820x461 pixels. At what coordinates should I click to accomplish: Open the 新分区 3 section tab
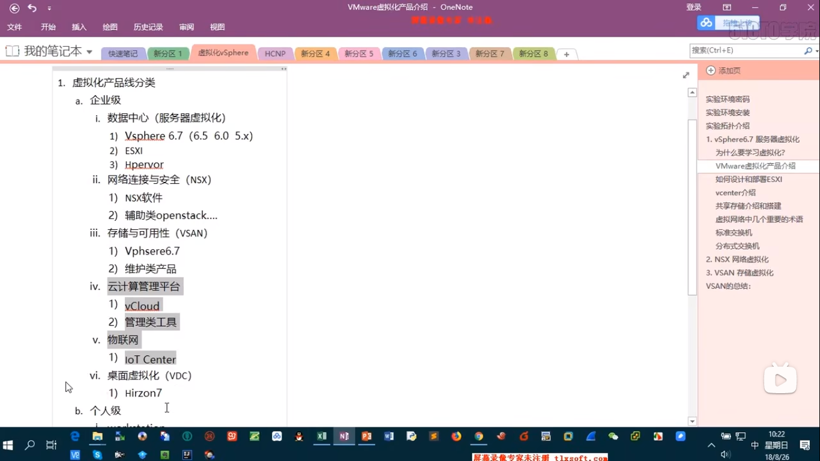click(x=446, y=54)
